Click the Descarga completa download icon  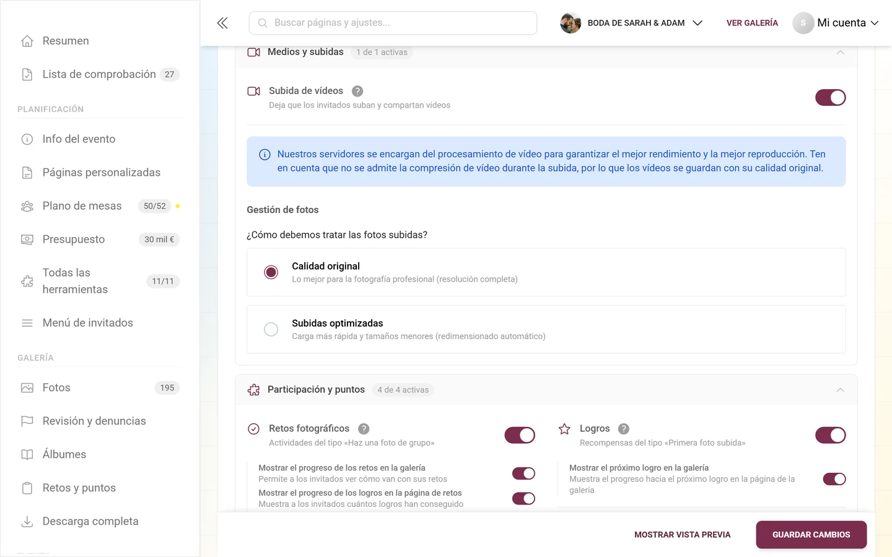(x=27, y=522)
